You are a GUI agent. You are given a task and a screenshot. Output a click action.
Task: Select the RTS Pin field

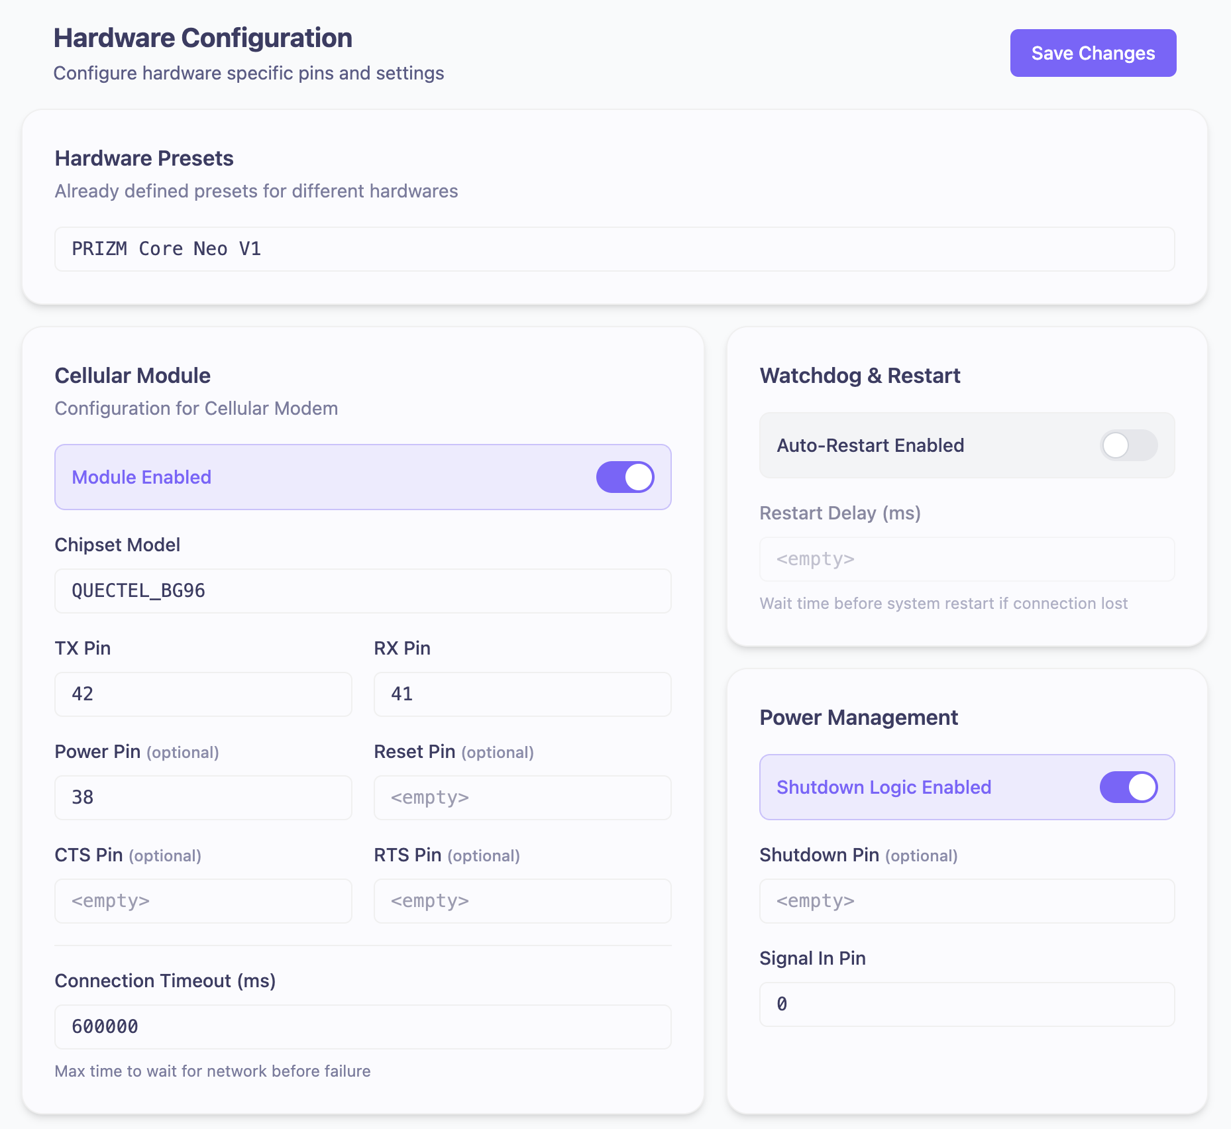[523, 901]
